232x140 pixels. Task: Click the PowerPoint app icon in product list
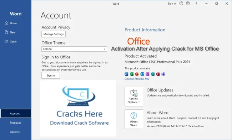(x=137, y=74)
